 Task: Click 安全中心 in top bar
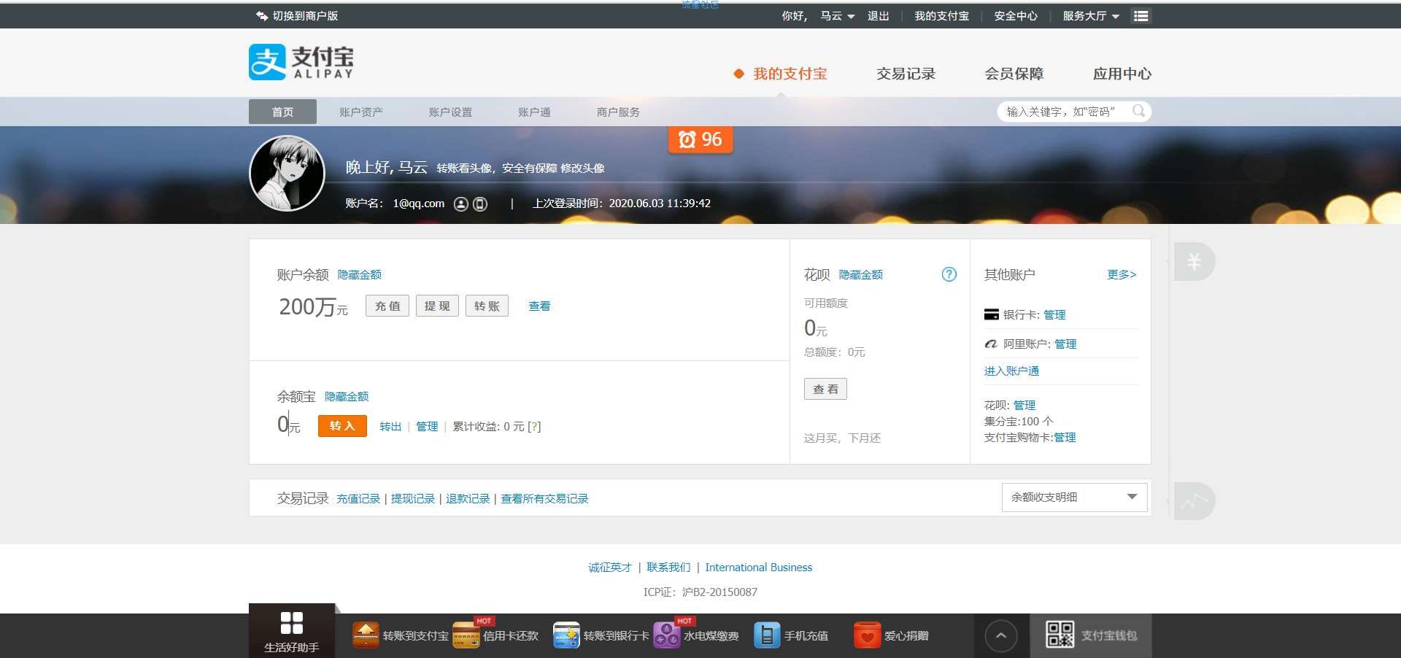pos(1016,16)
